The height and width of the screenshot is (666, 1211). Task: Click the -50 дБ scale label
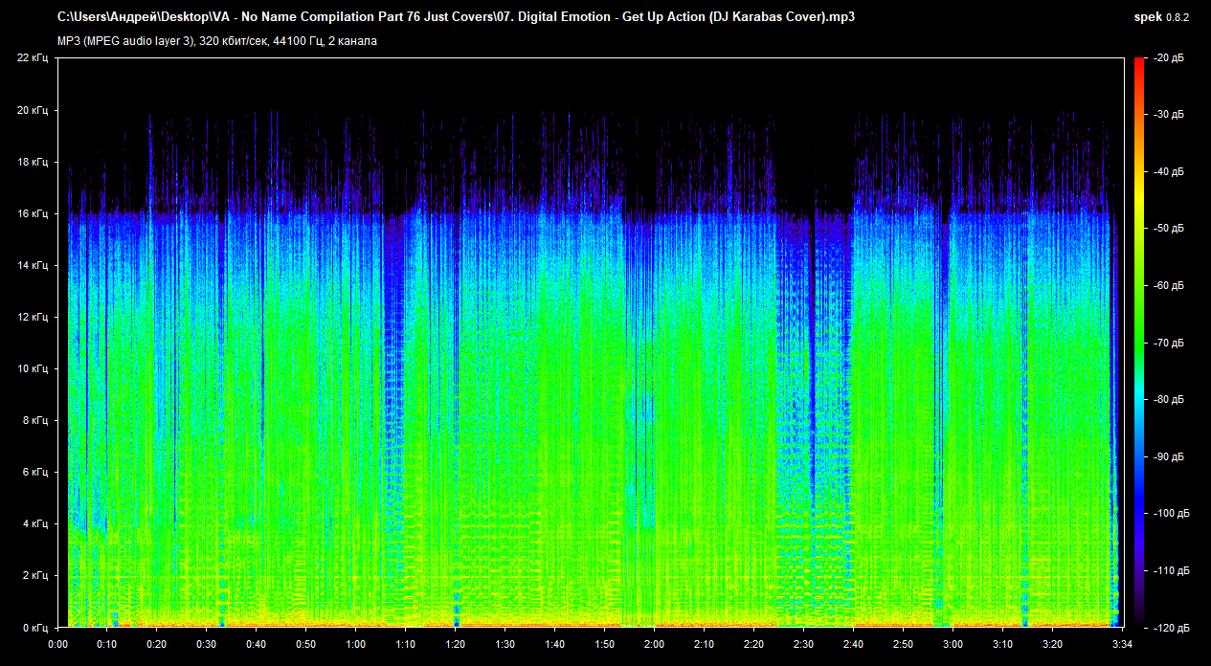(x=1170, y=229)
